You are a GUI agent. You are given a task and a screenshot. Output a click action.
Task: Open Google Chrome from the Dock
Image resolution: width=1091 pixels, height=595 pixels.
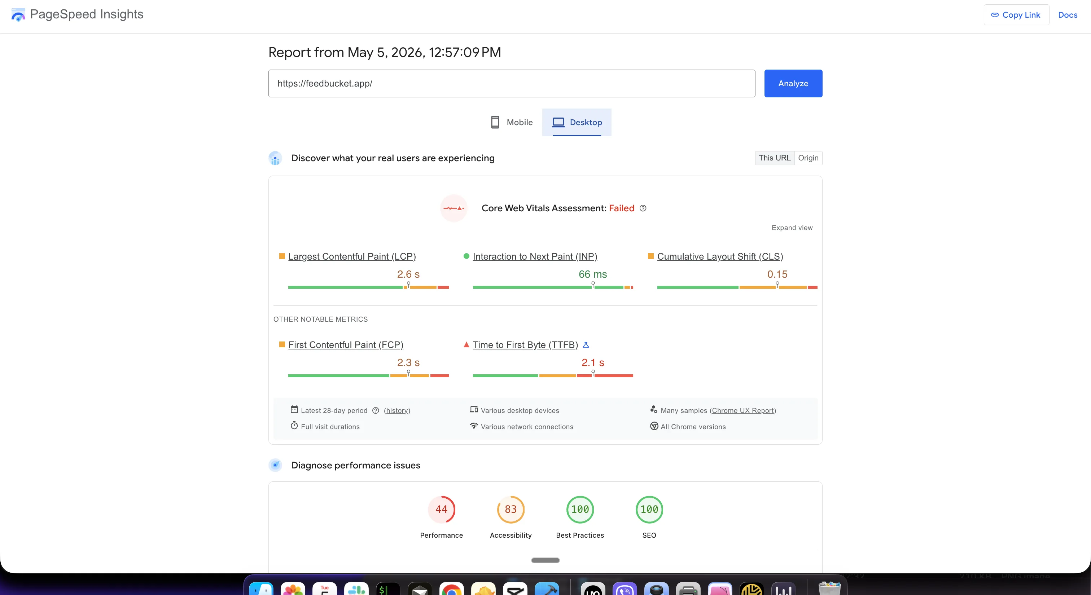[451, 589]
